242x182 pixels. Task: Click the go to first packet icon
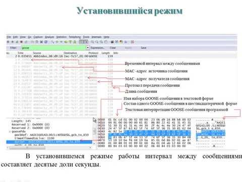point(70,42)
